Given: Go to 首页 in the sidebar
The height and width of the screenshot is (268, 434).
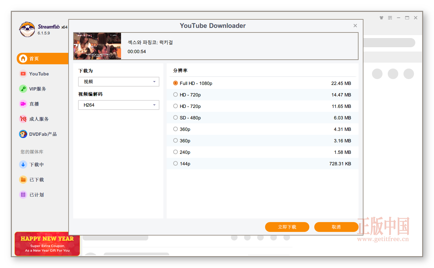Looking at the screenshot, I should [43, 59].
